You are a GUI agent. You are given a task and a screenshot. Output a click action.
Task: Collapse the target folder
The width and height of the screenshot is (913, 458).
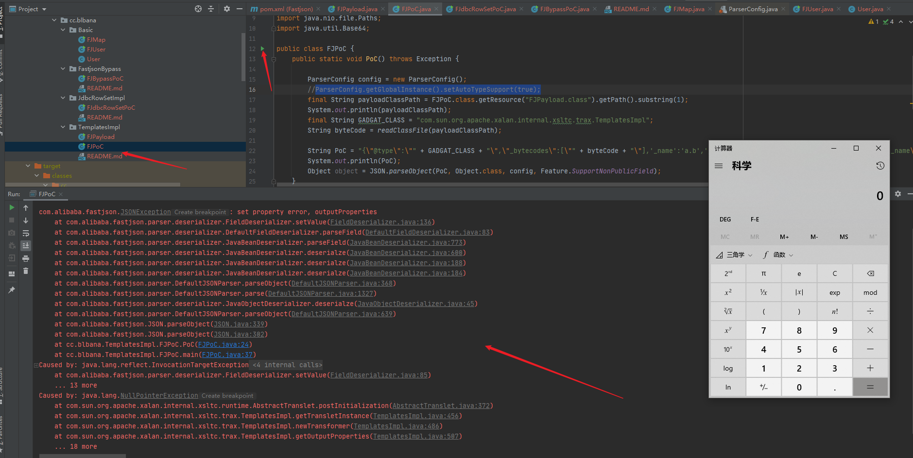click(x=28, y=166)
